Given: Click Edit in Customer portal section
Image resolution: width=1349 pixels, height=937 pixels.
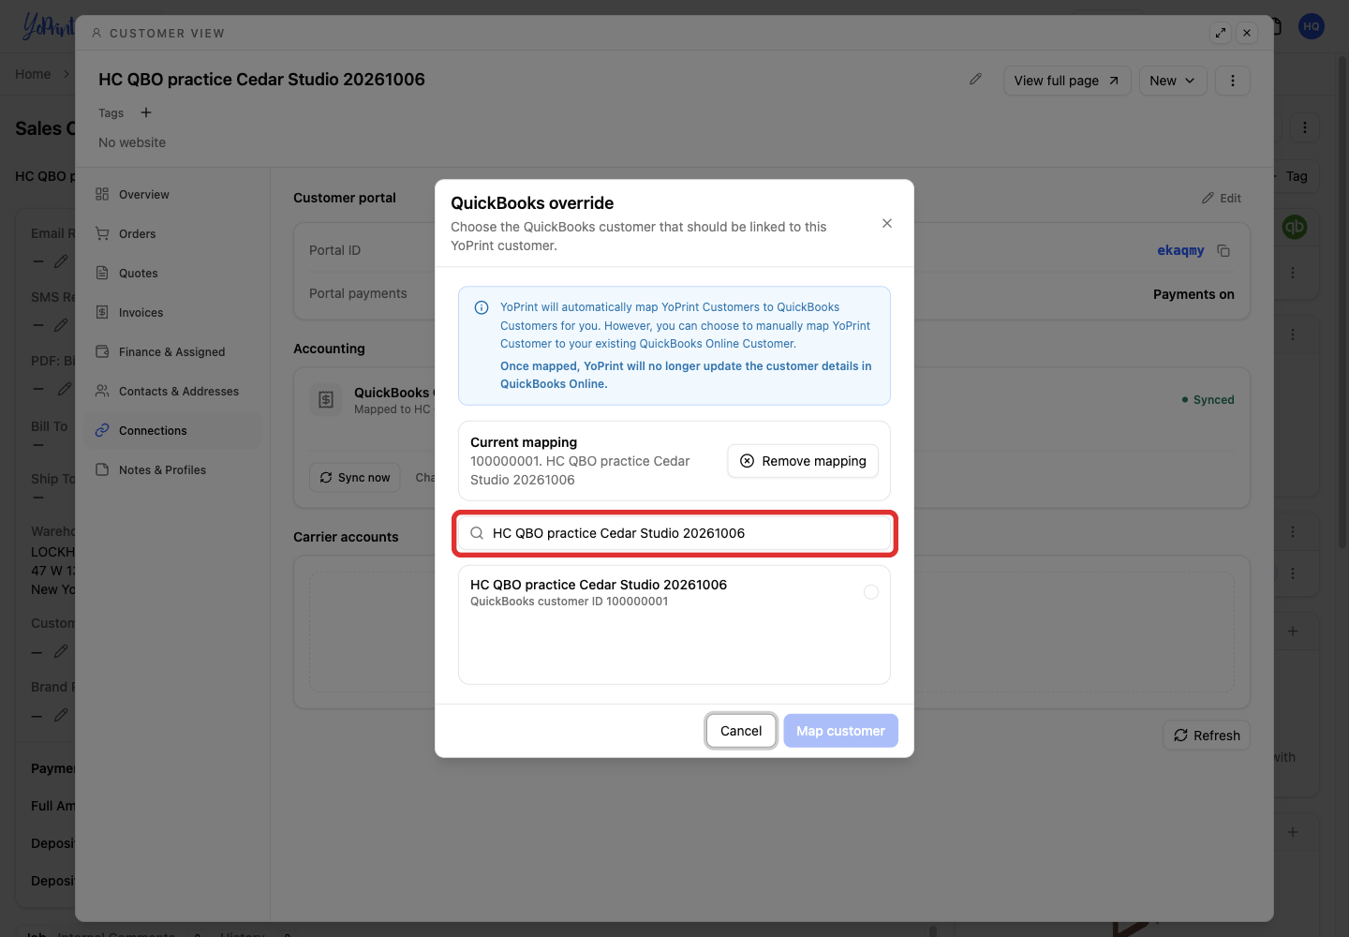Looking at the screenshot, I should 1222,199.
